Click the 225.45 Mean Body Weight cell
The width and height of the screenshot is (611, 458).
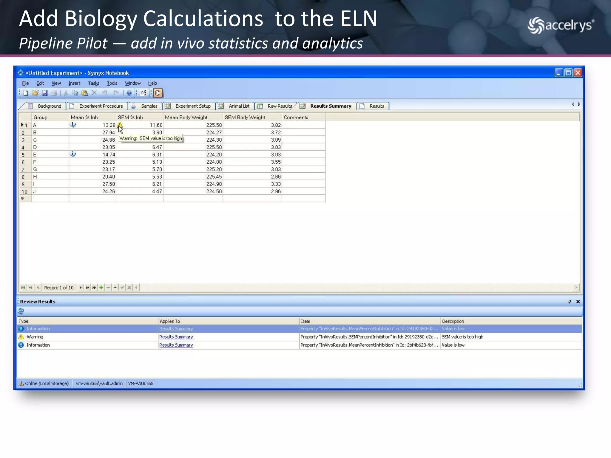(193, 177)
